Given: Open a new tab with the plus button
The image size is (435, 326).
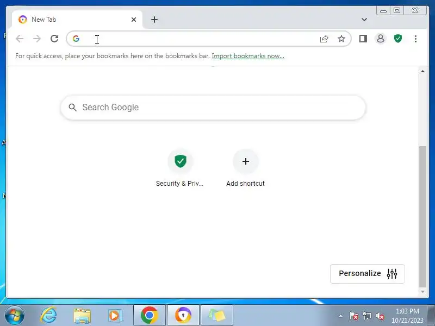Looking at the screenshot, I should click(154, 20).
